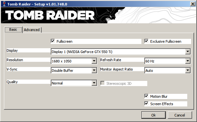Disable Motion Blur checkbox
This screenshot has height=122, width=197.
pyautogui.click(x=146, y=96)
